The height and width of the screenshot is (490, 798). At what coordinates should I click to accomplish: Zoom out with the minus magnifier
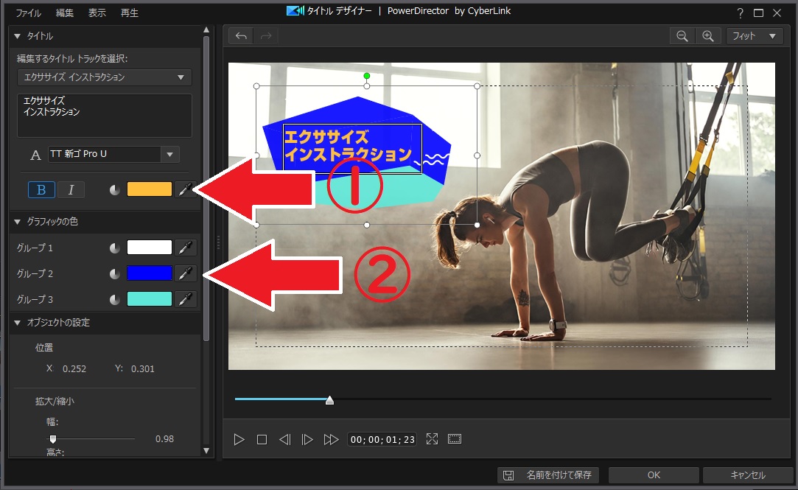click(682, 36)
